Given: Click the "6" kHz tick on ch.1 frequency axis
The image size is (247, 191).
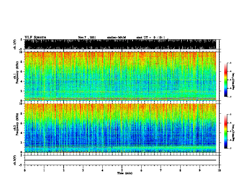Looking at the screenshot, I should coord(22,72).
